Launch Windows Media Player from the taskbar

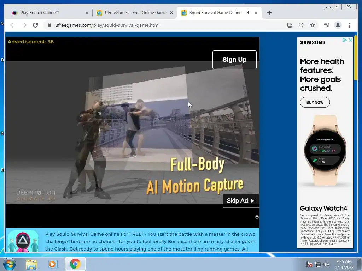(x=53, y=264)
